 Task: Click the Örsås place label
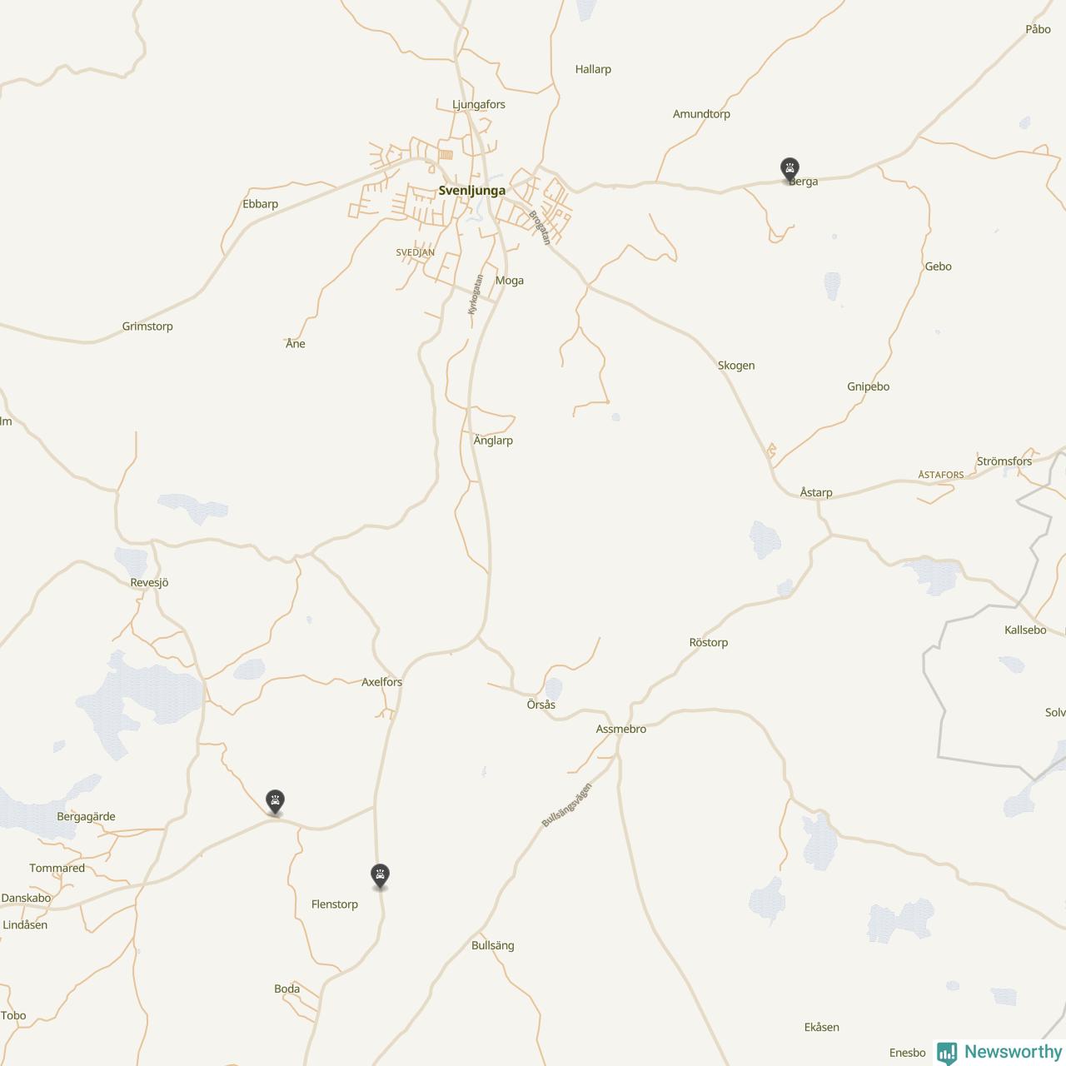pyautogui.click(x=541, y=705)
